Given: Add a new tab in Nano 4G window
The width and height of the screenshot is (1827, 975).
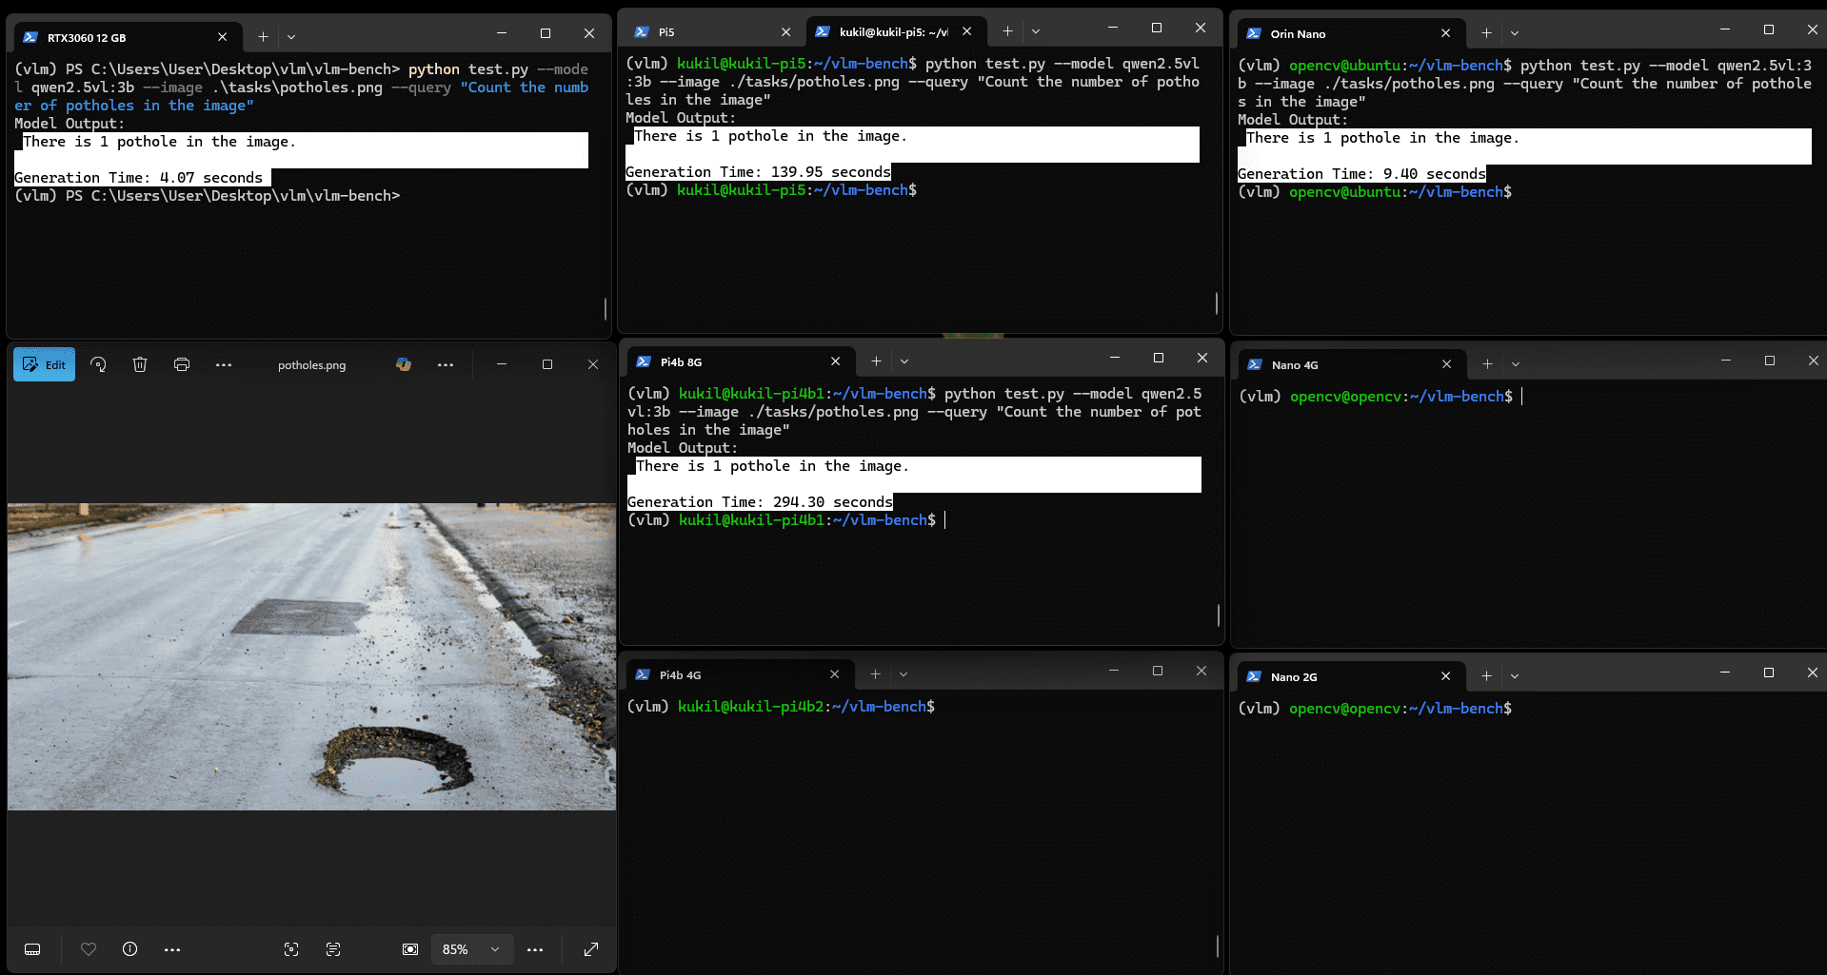Looking at the screenshot, I should [x=1487, y=364].
